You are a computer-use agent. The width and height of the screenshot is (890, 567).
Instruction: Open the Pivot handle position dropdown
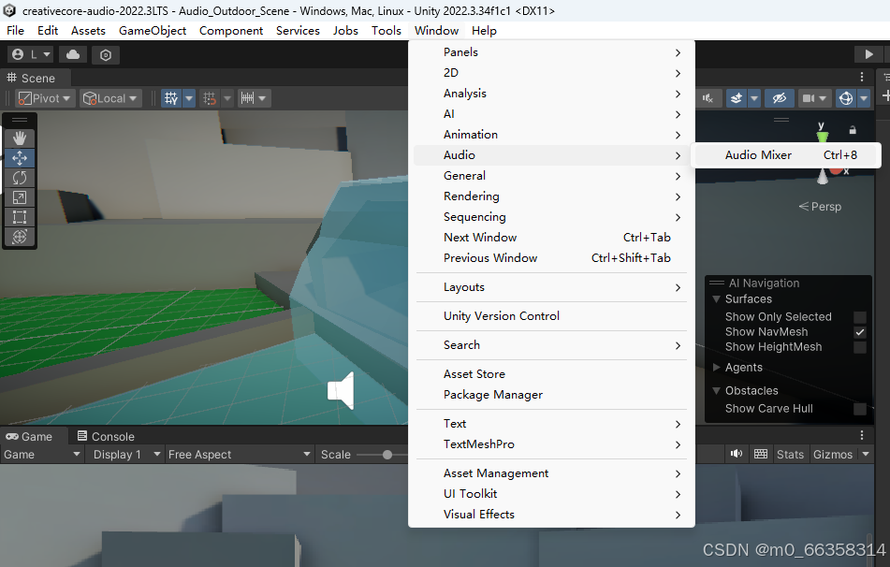(45, 98)
